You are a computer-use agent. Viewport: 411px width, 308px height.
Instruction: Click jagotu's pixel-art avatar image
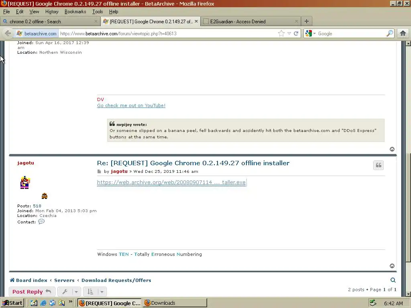click(25, 182)
